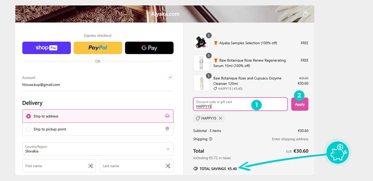373x181 pixels.
Task: Apply the discount code
Action: point(300,104)
